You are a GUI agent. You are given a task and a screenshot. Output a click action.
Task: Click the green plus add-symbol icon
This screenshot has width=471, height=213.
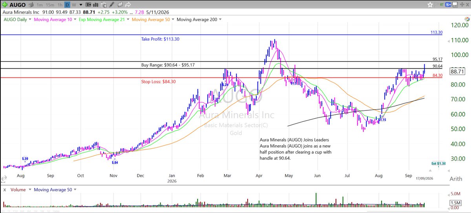pos(5,5)
